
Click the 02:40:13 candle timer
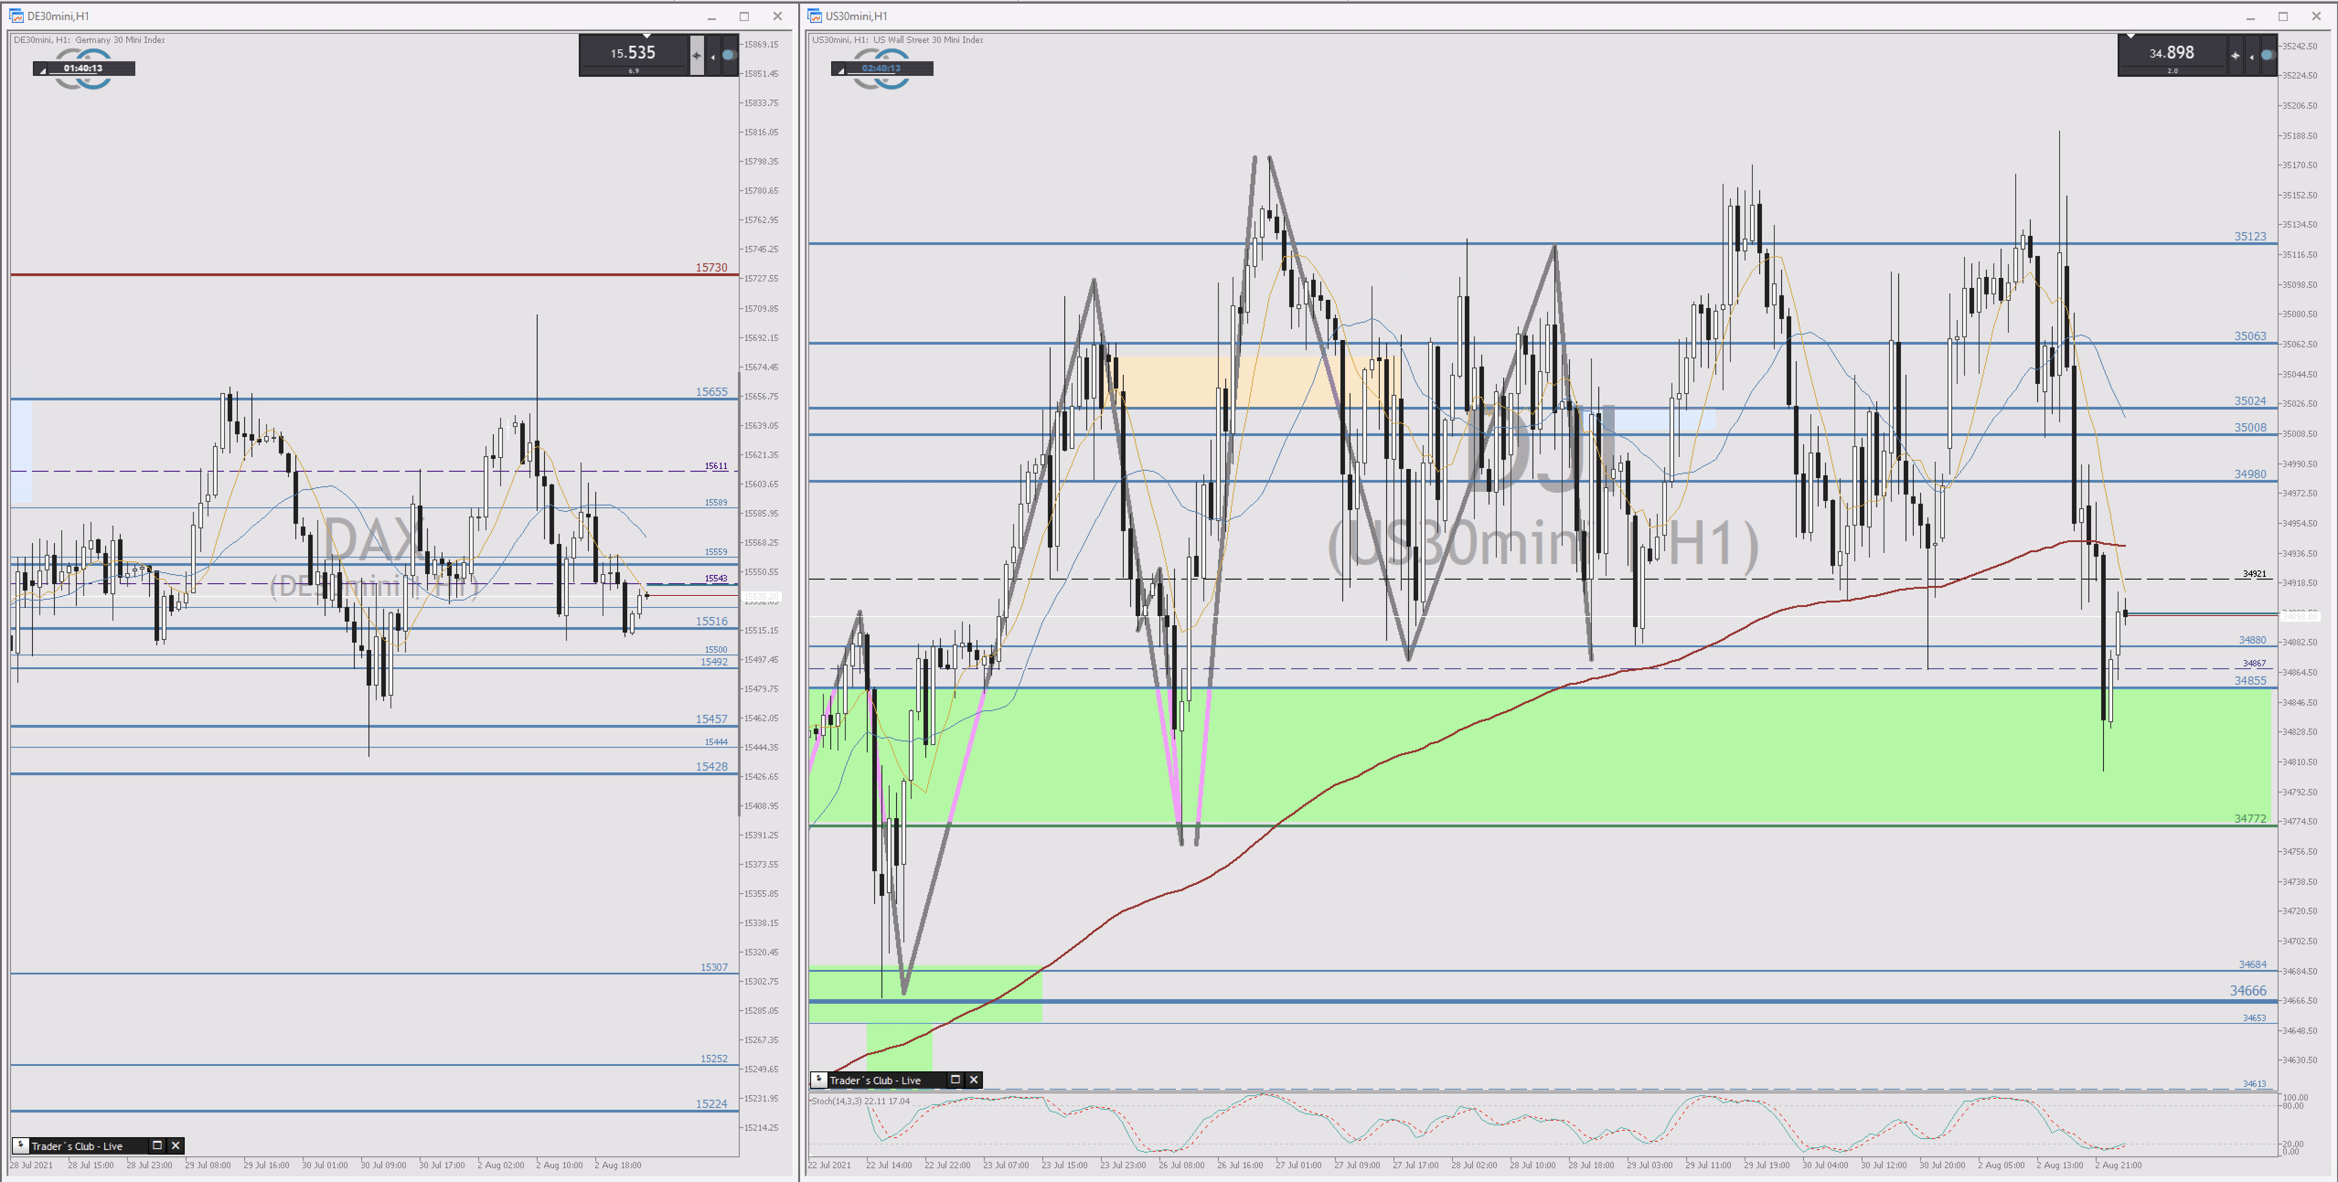click(881, 68)
